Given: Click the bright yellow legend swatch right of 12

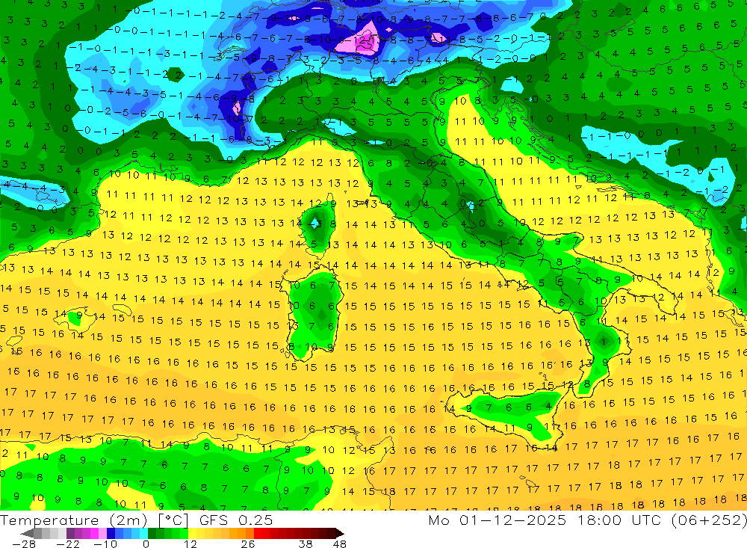Looking at the screenshot, I should 193,533.
